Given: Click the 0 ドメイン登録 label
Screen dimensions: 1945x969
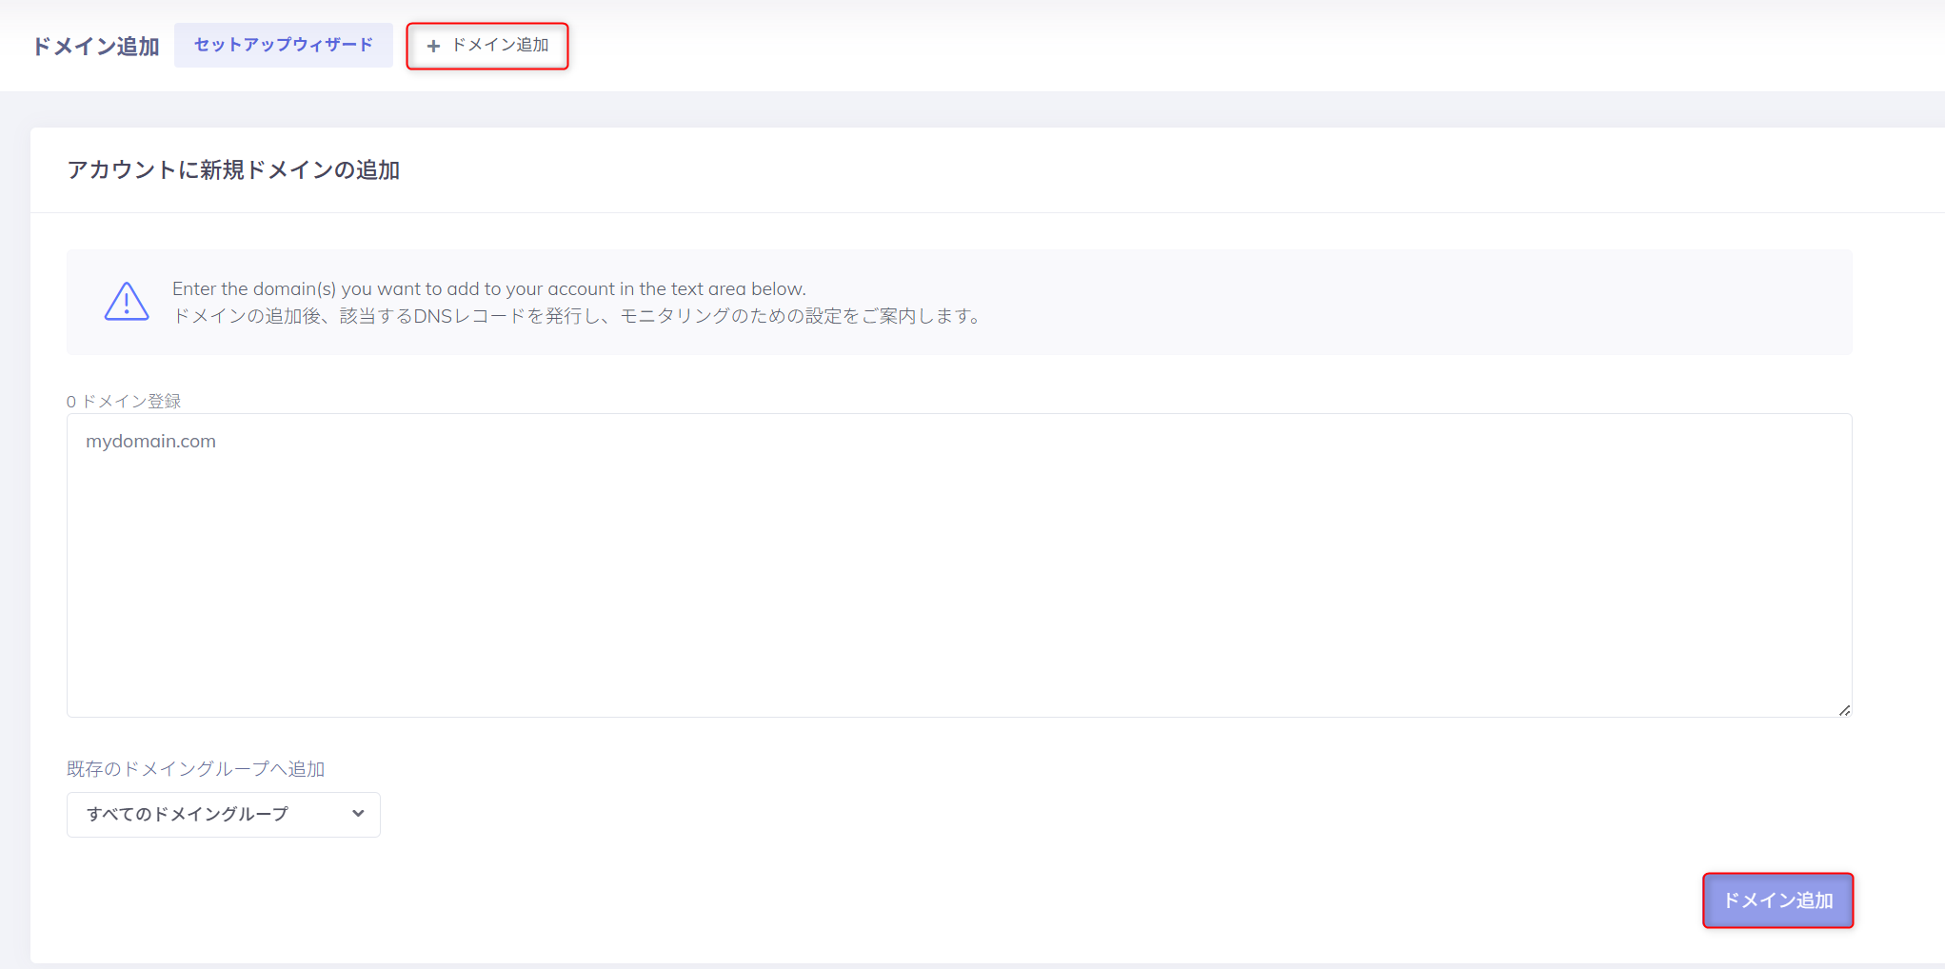Looking at the screenshot, I should pyautogui.click(x=124, y=401).
